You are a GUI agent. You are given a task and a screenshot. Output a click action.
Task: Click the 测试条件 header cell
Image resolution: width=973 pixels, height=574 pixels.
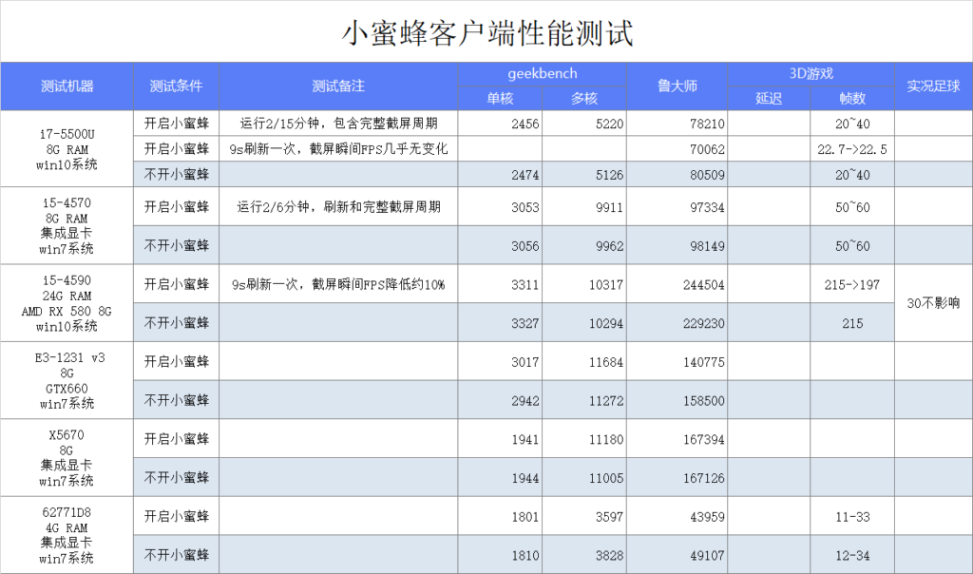[176, 86]
